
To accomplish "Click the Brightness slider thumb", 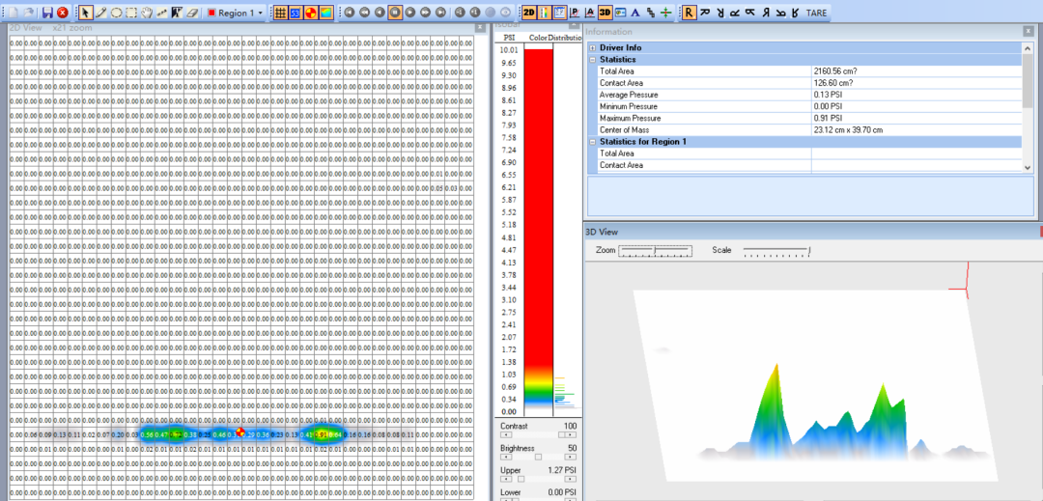I will pyautogui.click(x=539, y=458).
